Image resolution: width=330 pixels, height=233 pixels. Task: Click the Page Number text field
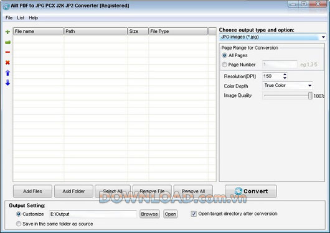click(280, 65)
